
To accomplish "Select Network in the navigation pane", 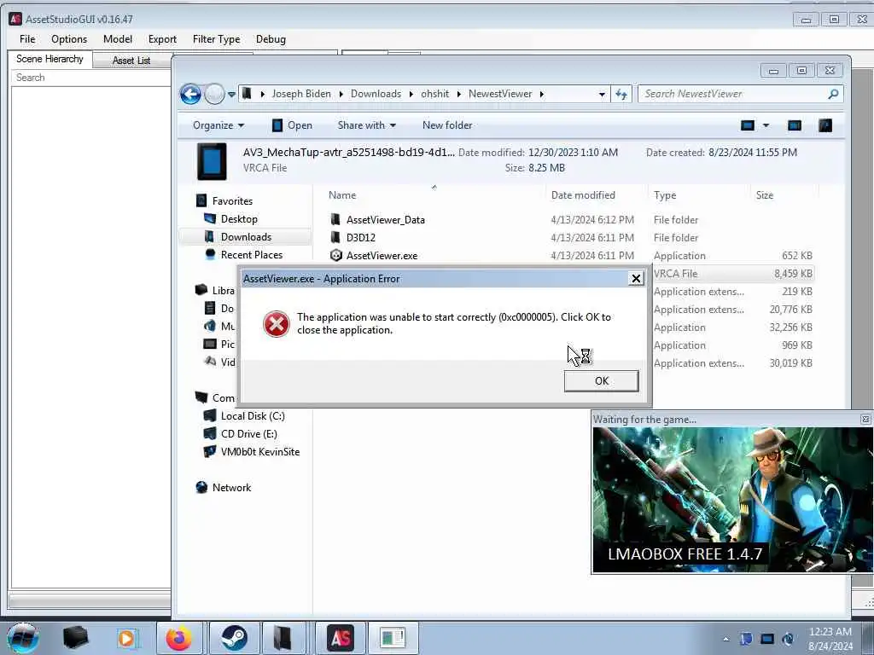I will (x=231, y=487).
